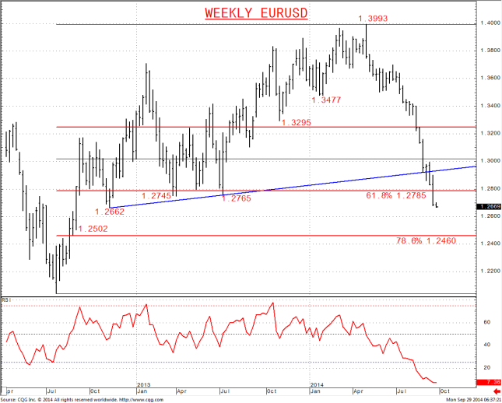Viewport: 502px width, 403px height.
Task: Click the RSI 60 axis label
Action: point(486,322)
